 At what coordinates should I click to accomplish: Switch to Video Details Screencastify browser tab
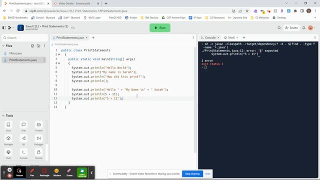click(x=74, y=3)
